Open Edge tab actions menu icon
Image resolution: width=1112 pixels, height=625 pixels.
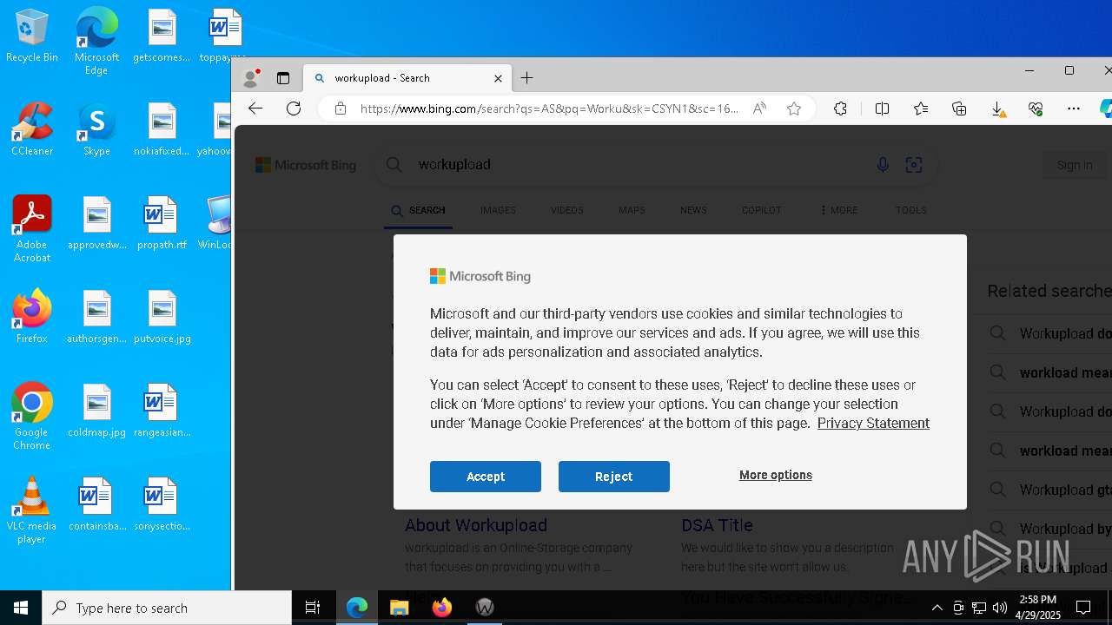[x=283, y=78]
